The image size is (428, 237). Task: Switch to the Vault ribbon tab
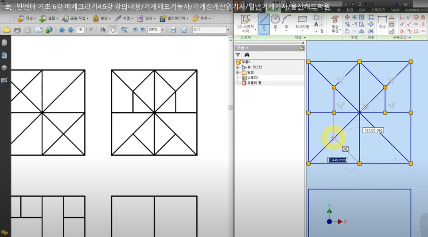(395, 10)
